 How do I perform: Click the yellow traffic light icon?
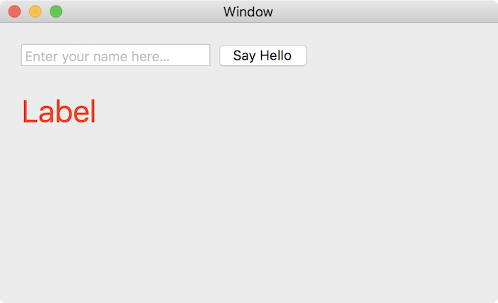(35, 11)
